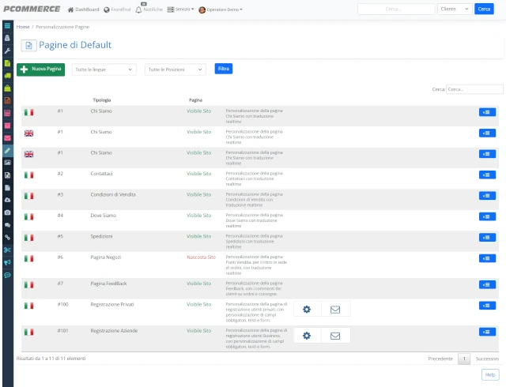Open the green shopping bag sidebar icon
506x387 pixels.
click(x=7, y=88)
